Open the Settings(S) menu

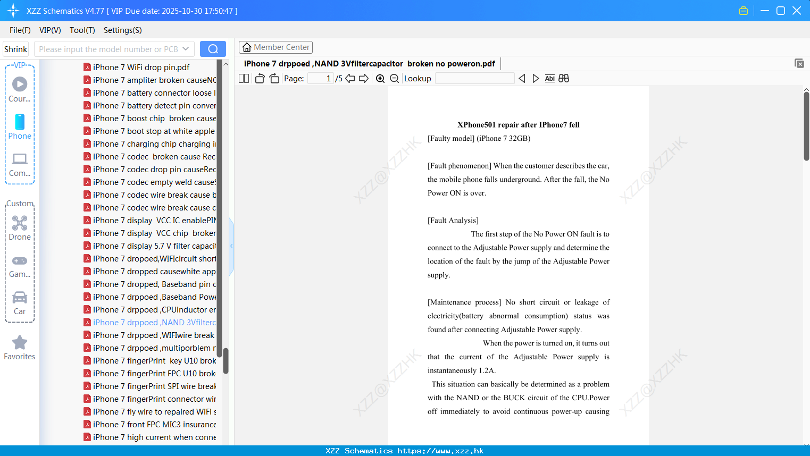pos(123,30)
